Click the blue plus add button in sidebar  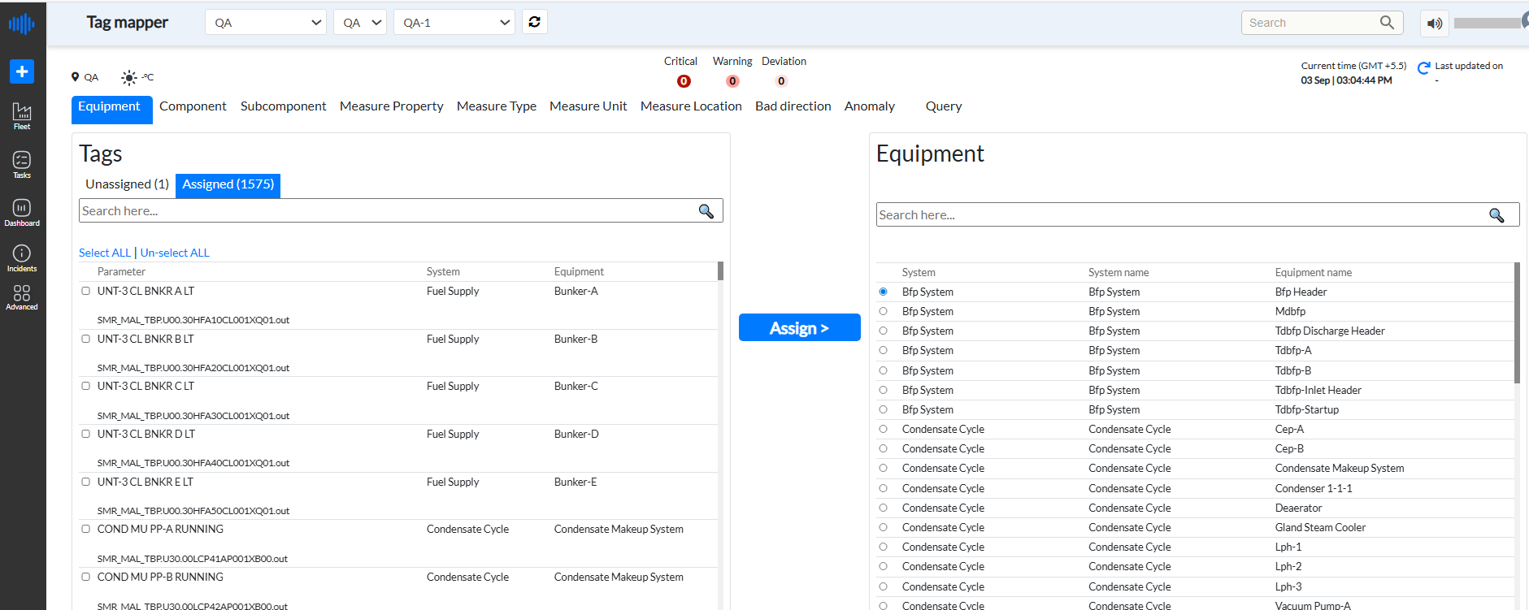(x=22, y=71)
